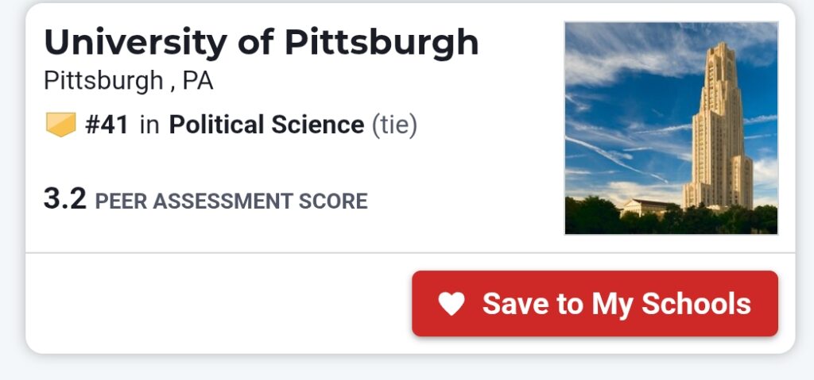Click the yellow rank badge icon

coord(60,125)
